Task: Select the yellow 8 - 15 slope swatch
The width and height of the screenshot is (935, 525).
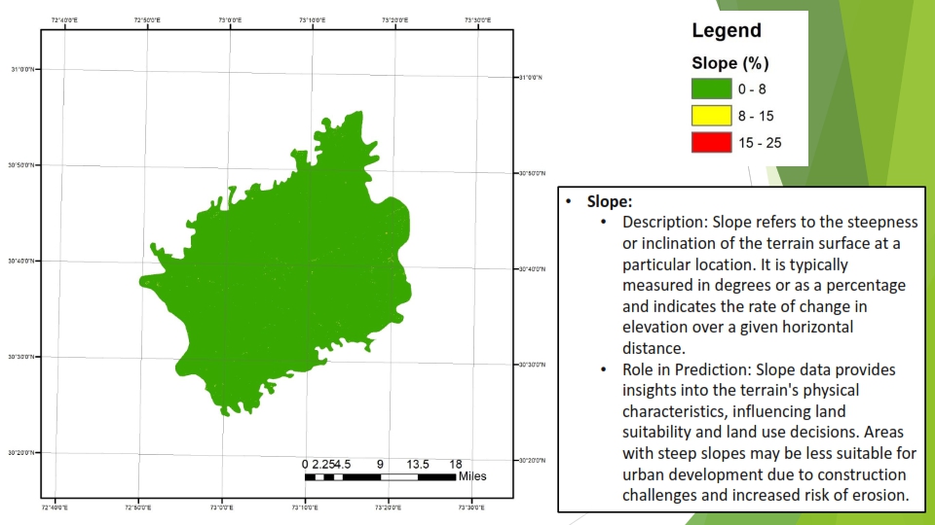Action: tap(711, 116)
